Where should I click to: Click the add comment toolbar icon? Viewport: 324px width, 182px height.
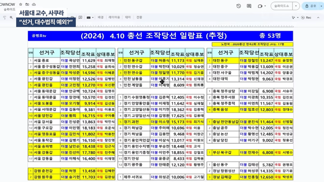80,17
